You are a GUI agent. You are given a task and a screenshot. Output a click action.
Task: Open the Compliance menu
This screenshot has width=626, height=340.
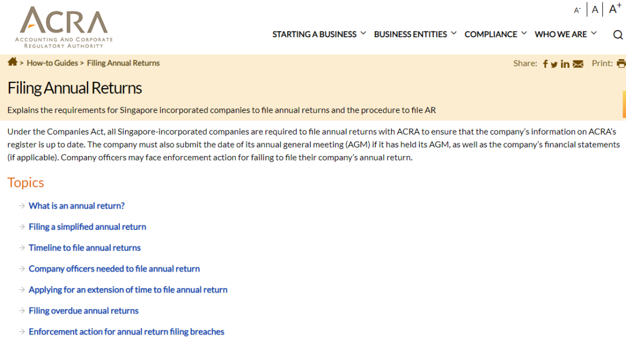point(491,34)
